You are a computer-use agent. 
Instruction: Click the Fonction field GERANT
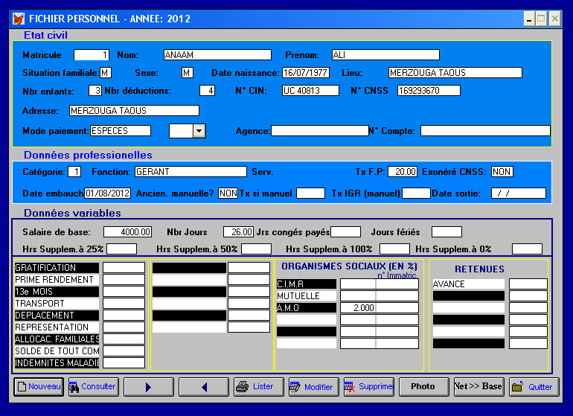coord(191,172)
